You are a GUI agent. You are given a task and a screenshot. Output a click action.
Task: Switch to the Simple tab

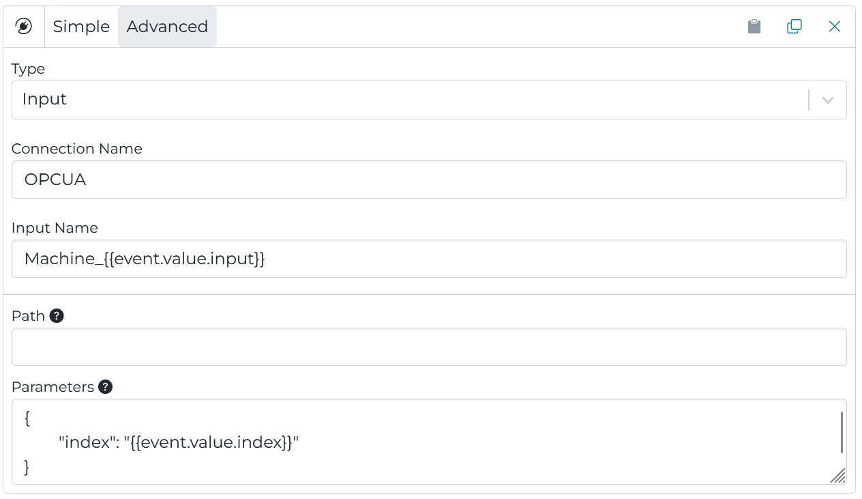click(x=81, y=27)
